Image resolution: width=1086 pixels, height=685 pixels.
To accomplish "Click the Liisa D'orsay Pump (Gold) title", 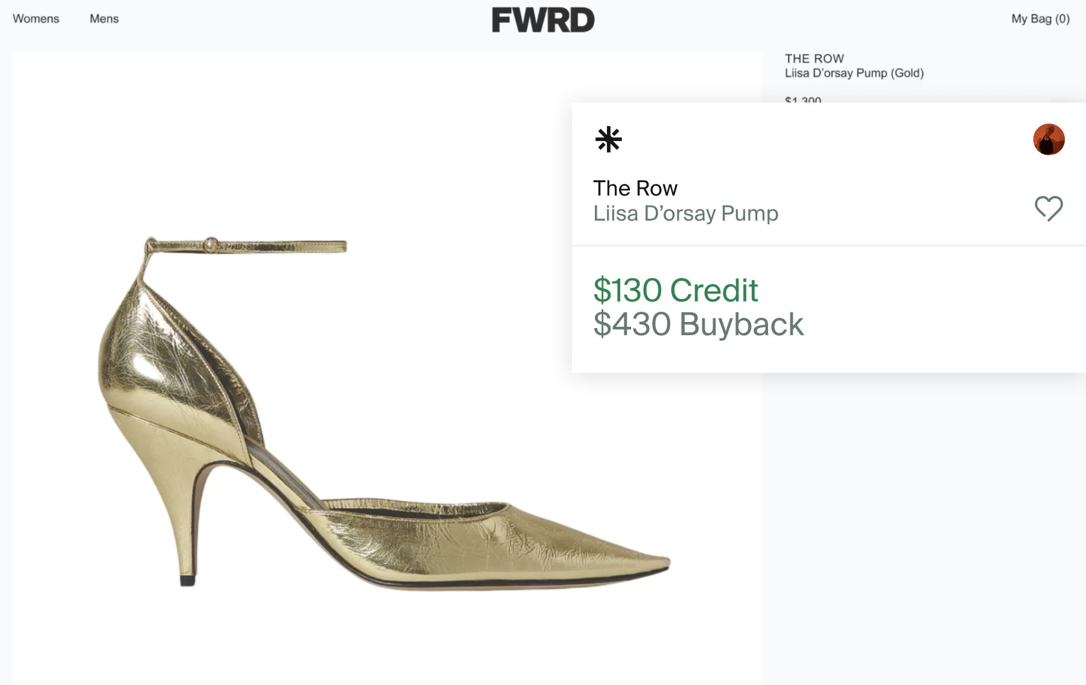I will tap(854, 73).
